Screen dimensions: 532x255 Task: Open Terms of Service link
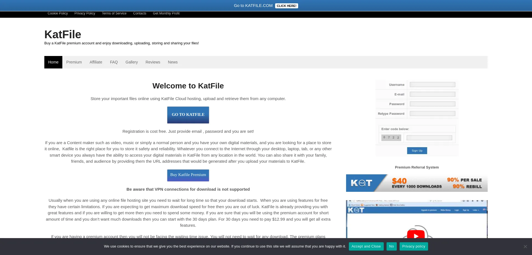114,13
